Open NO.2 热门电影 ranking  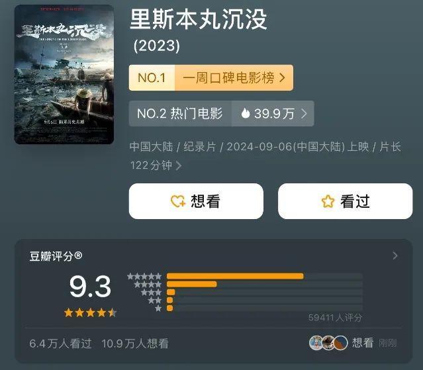click(x=180, y=114)
